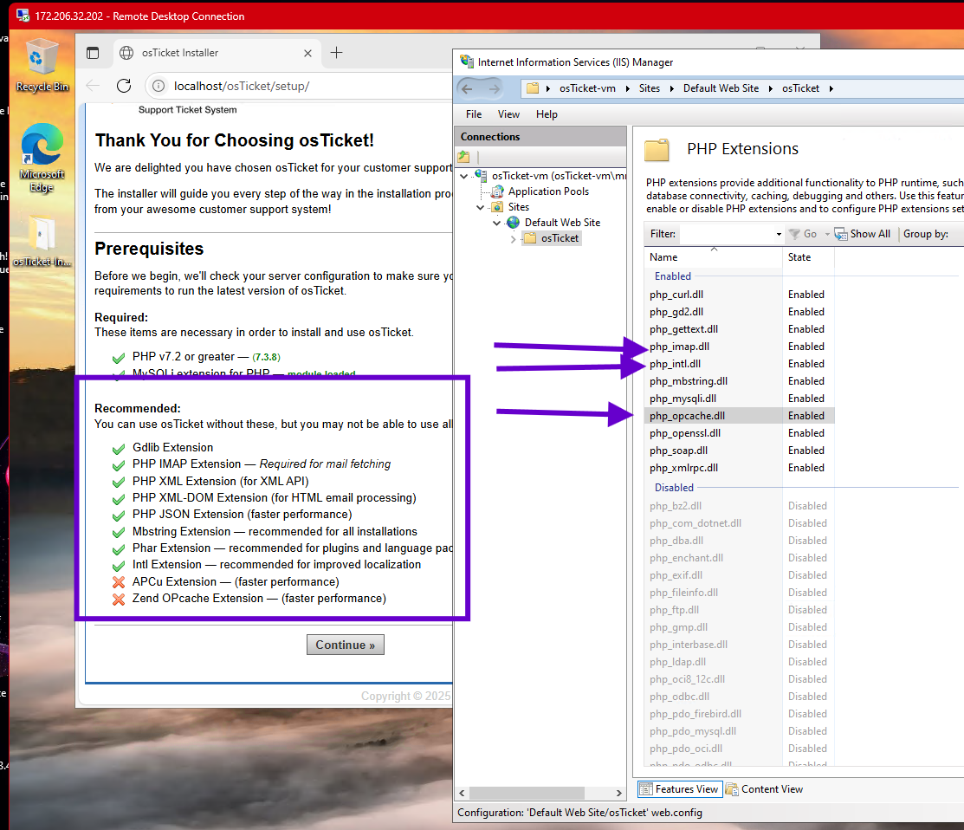Image resolution: width=964 pixels, height=830 pixels.
Task: Collapse the Enabled group header
Action: (x=673, y=276)
